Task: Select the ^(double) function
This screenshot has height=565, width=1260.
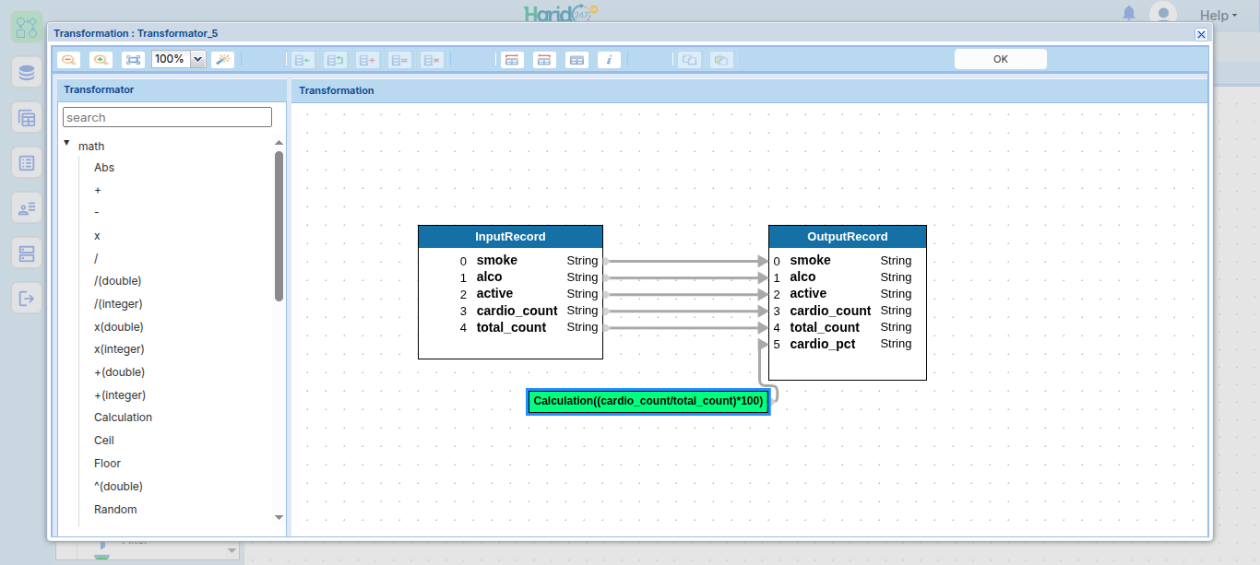Action: pyautogui.click(x=118, y=487)
